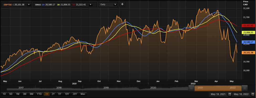Switch to the 3M range
Image resolution: width=256 pixels, height=98 pixels.
point(24,94)
